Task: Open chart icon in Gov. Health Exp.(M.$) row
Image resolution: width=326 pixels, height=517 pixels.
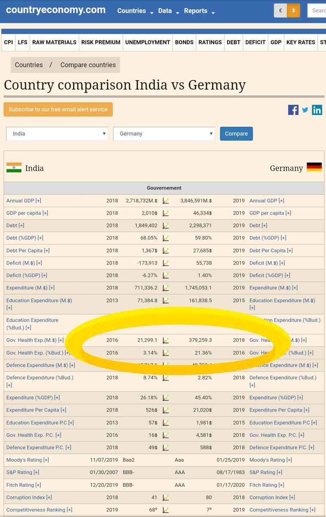Action: pos(166,340)
